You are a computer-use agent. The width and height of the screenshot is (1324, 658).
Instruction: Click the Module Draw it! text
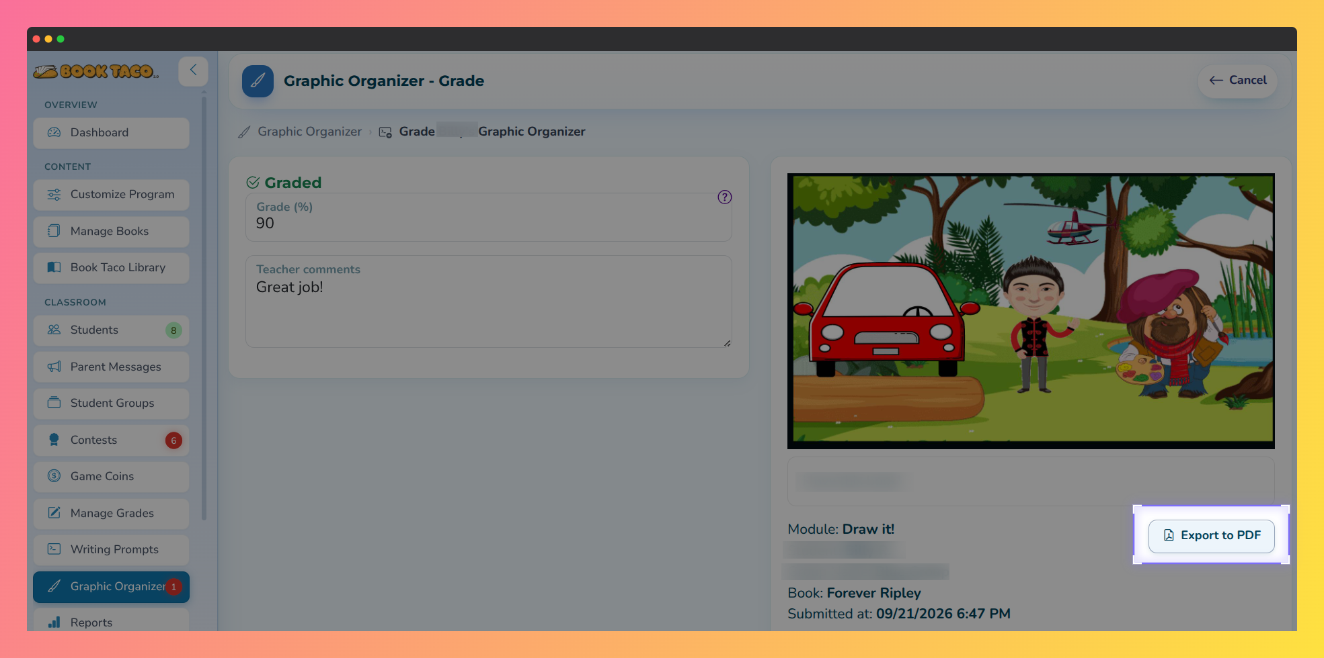[x=841, y=530]
